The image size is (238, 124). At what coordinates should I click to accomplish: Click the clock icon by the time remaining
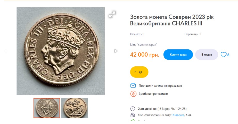(x=133, y=109)
